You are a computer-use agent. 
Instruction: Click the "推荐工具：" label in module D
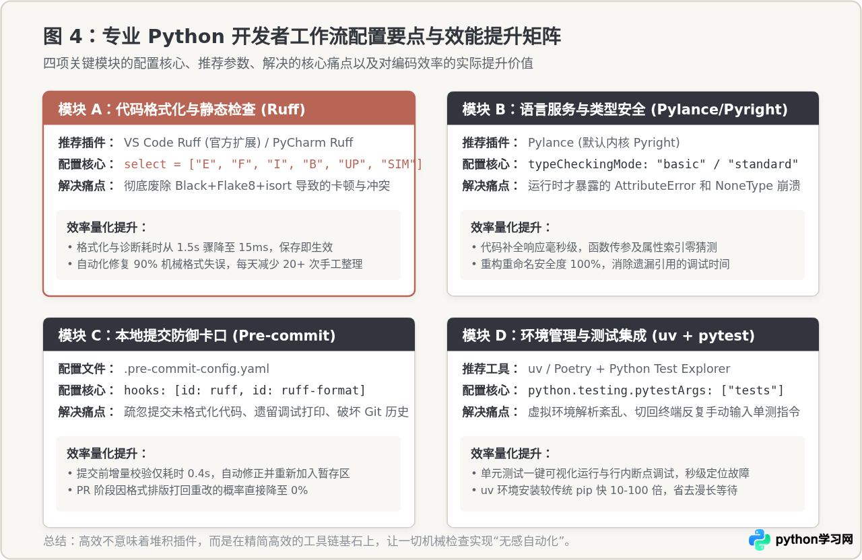click(491, 369)
